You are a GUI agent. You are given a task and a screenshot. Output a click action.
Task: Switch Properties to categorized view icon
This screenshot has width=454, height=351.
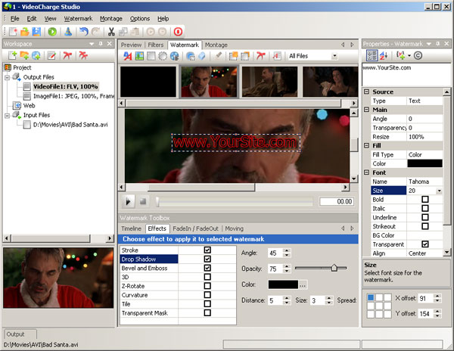point(372,55)
